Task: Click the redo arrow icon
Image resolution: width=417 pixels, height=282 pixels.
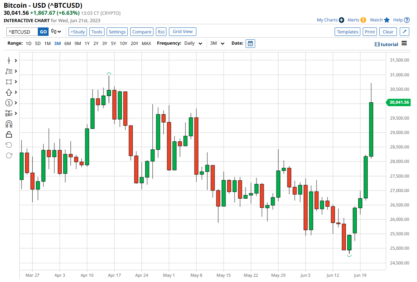Action: [x=9, y=155]
